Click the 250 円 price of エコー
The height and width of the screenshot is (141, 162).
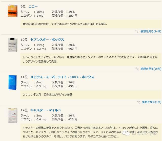73,16
